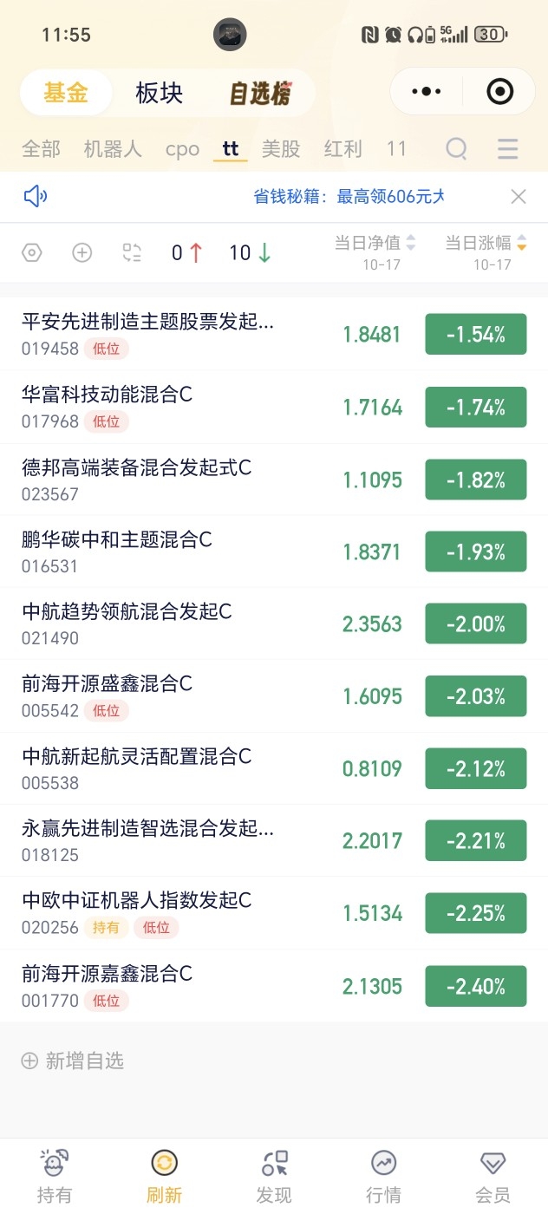Select the 机器人 watchlist group tab

[113, 148]
